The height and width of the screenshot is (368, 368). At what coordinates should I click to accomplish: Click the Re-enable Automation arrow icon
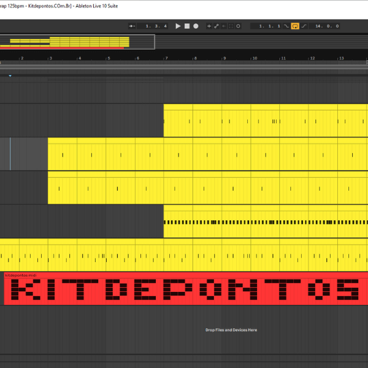pos(224,26)
